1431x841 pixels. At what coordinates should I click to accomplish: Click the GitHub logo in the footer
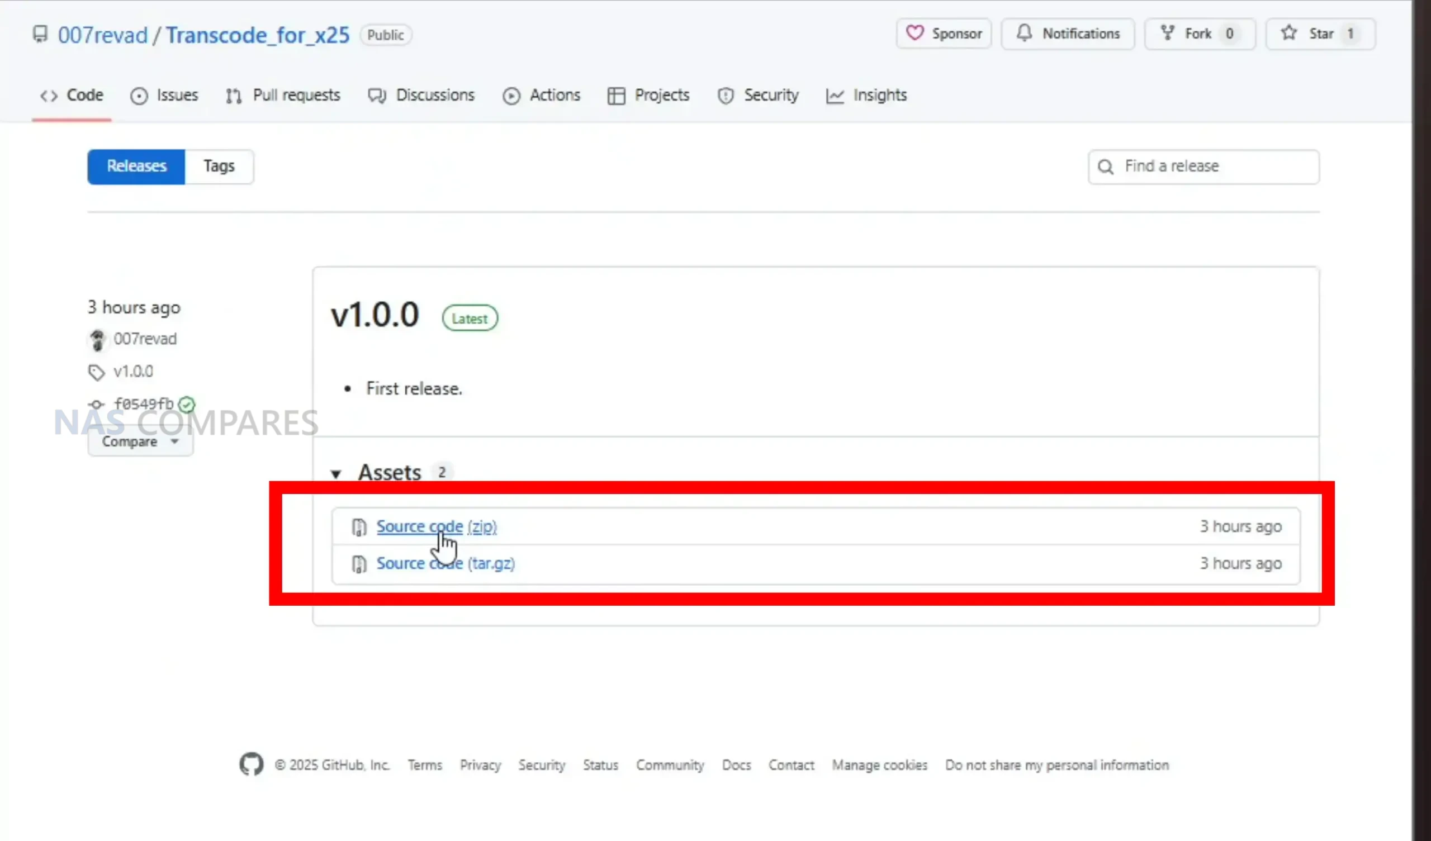[251, 764]
